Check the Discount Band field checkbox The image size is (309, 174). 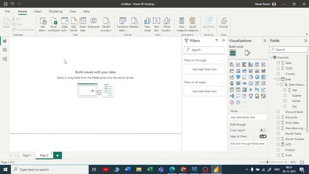(x=278, y=112)
